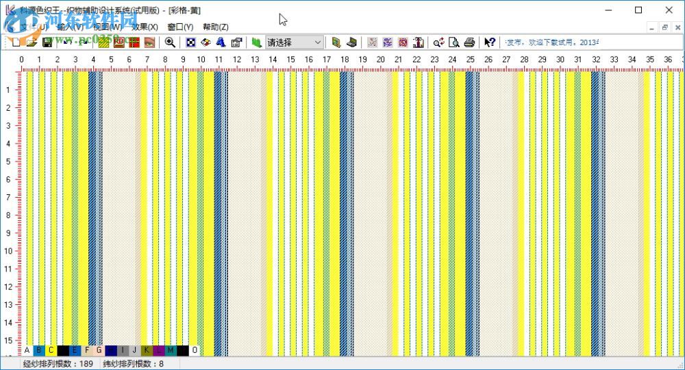Restore the inner document window
Screen dimensions: 685x370
click(665, 27)
